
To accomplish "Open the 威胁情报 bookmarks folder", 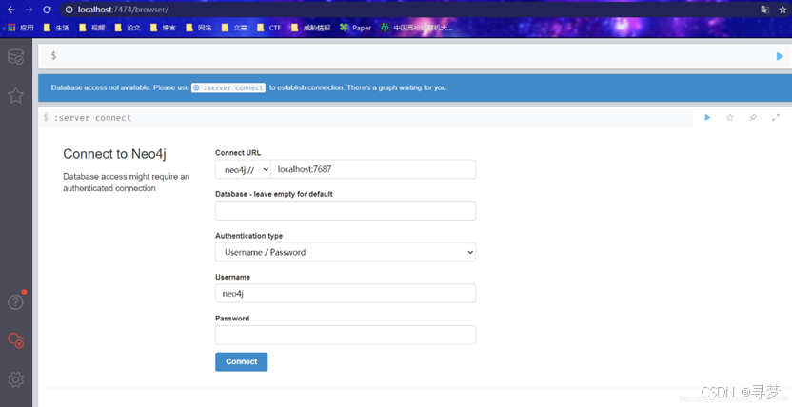I will point(310,28).
